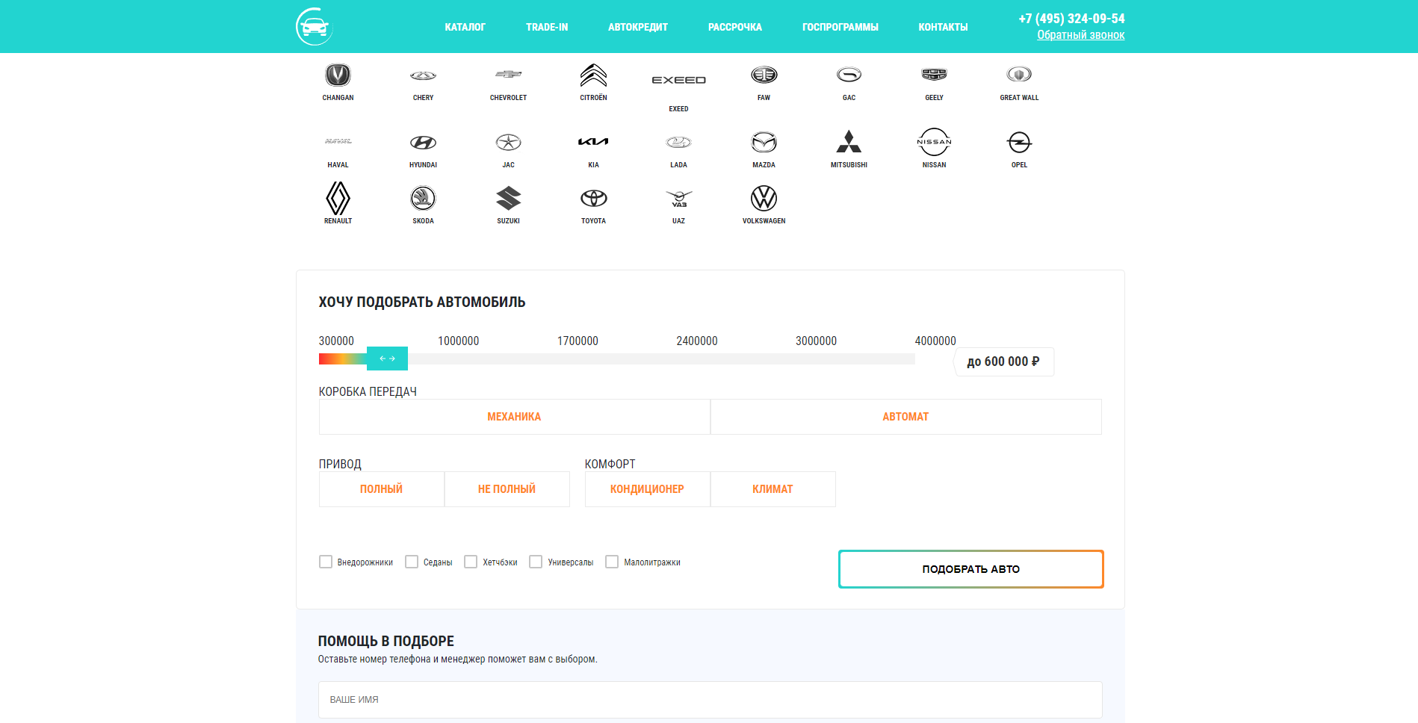Click the phone number +7 (495) 324-09-54

point(1071,19)
